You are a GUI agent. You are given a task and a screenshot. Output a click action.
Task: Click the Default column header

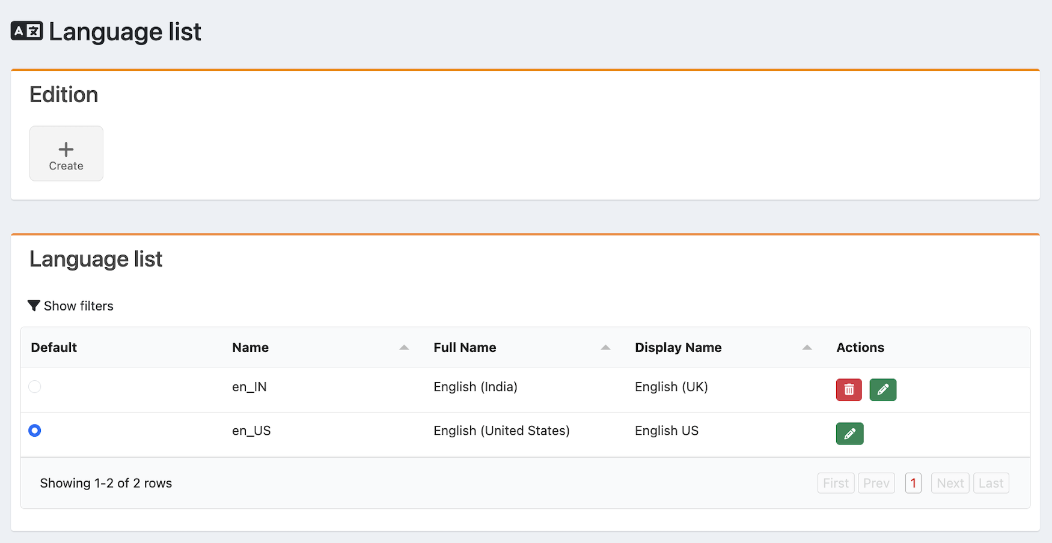[x=54, y=348]
